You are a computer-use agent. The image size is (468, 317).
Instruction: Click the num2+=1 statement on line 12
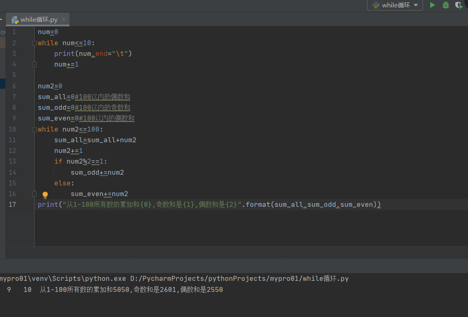tap(68, 151)
